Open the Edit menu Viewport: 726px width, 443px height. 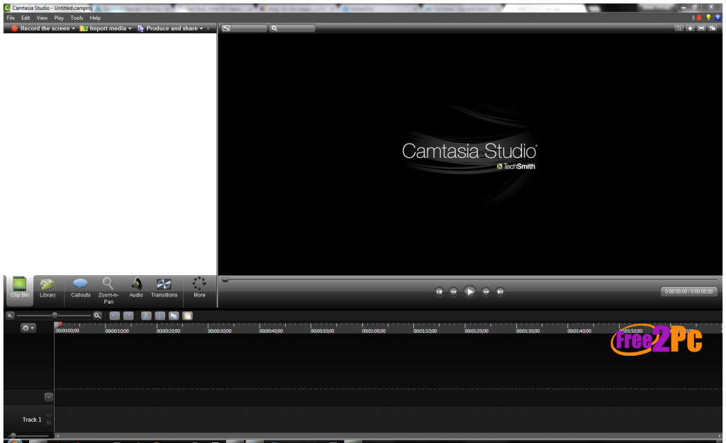pos(26,18)
